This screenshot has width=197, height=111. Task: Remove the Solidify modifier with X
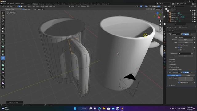192,34
